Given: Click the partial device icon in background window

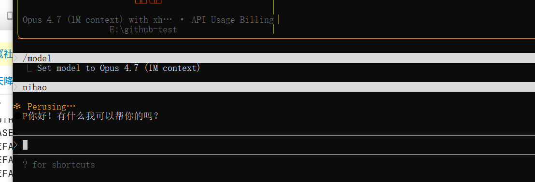Looking at the screenshot, I should tap(10, 15).
